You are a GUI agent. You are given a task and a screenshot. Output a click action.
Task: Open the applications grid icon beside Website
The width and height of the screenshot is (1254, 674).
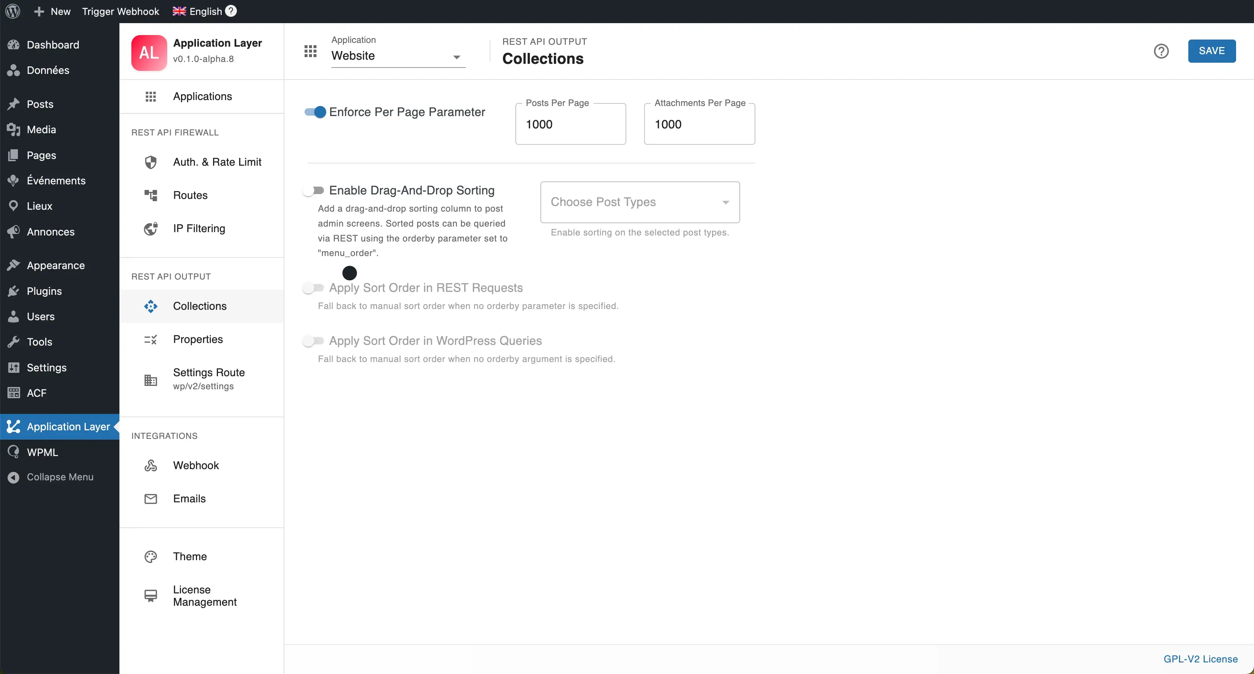pos(310,51)
